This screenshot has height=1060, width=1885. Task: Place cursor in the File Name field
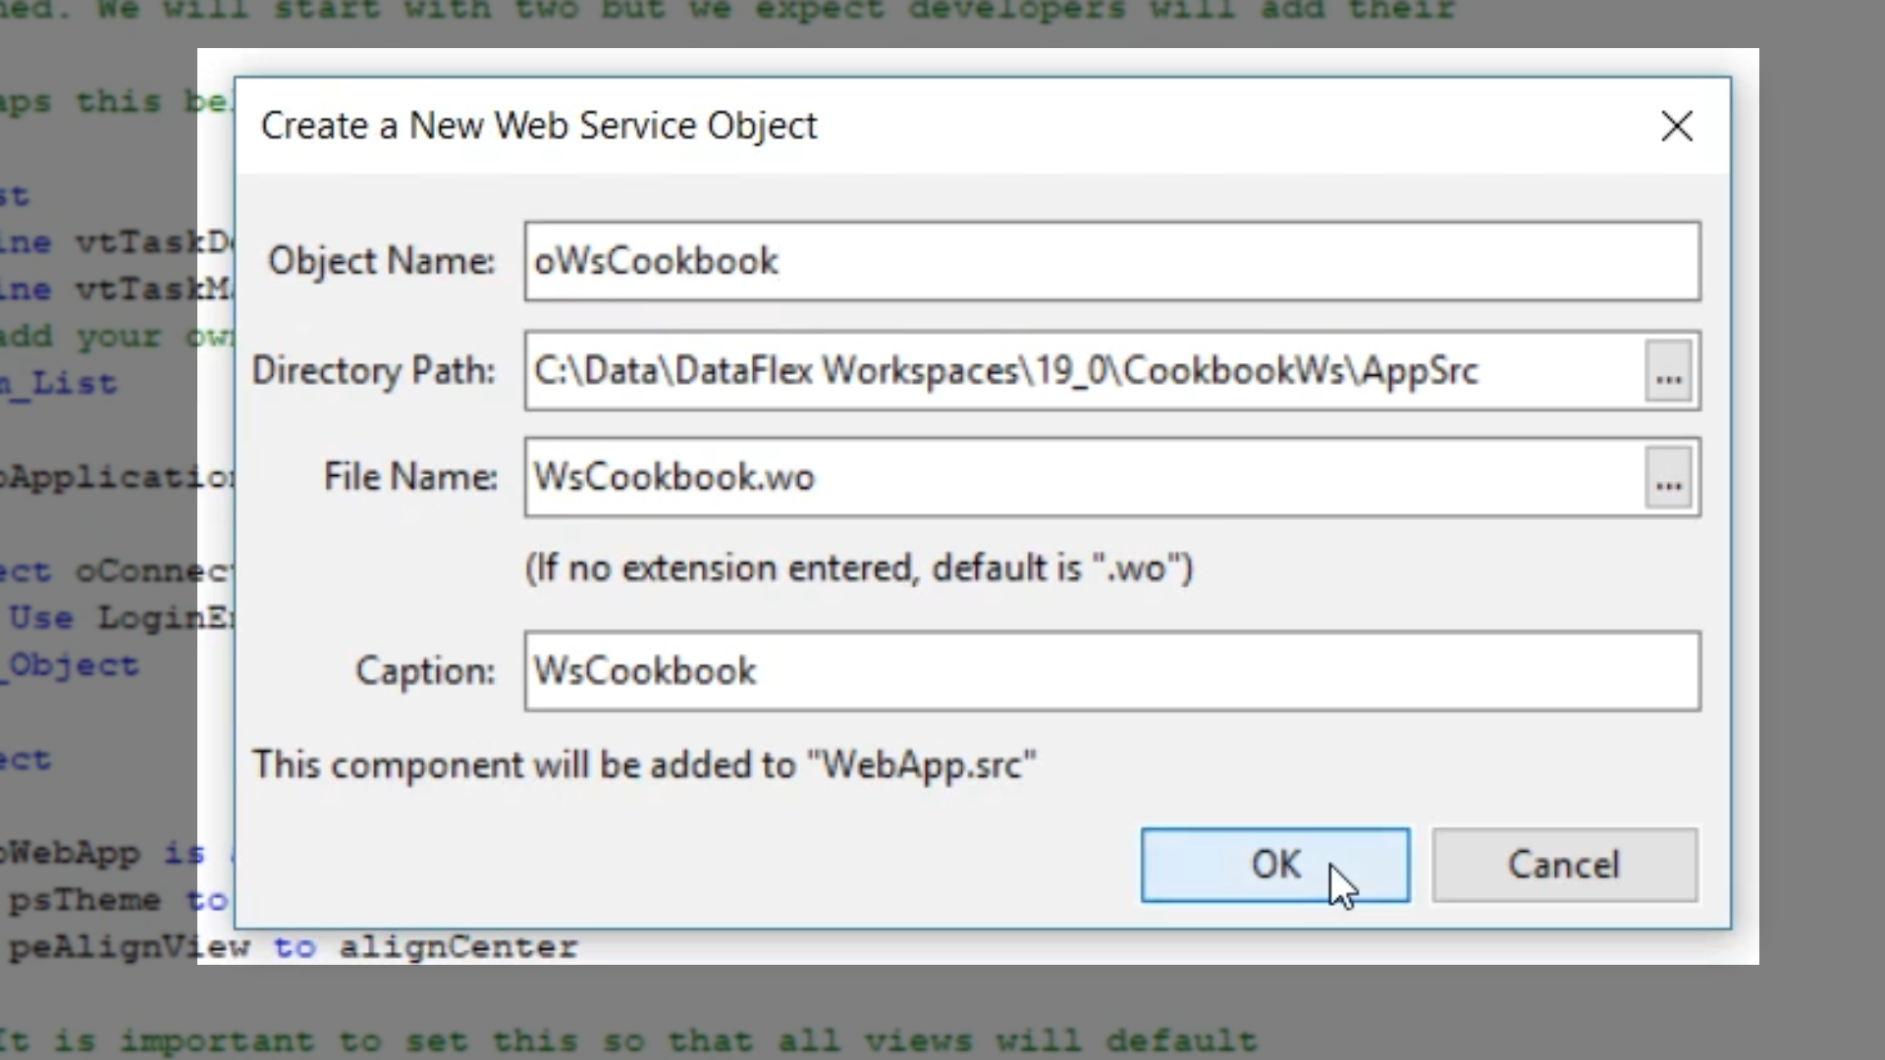tap(1080, 477)
